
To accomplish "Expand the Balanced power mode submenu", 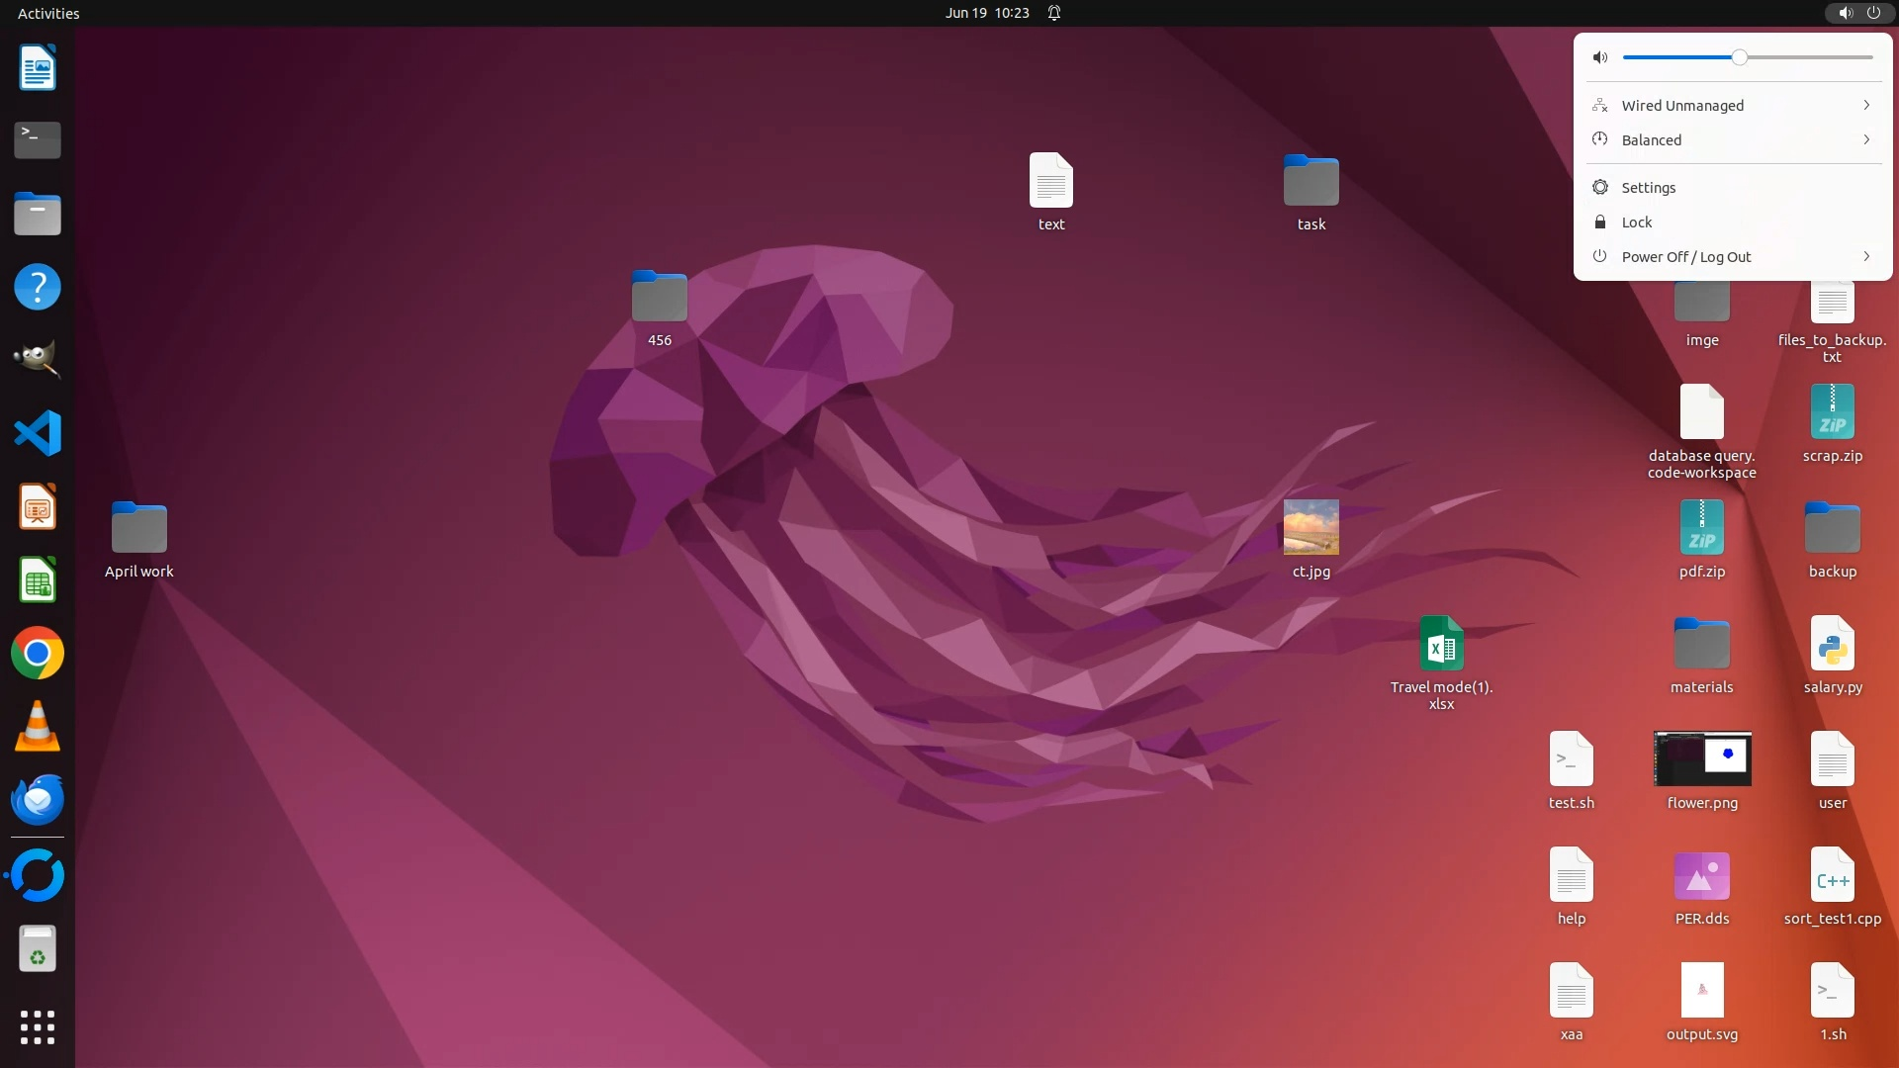I will pyautogui.click(x=1865, y=139).
